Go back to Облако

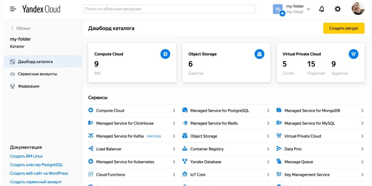click(x=21, y=28)
